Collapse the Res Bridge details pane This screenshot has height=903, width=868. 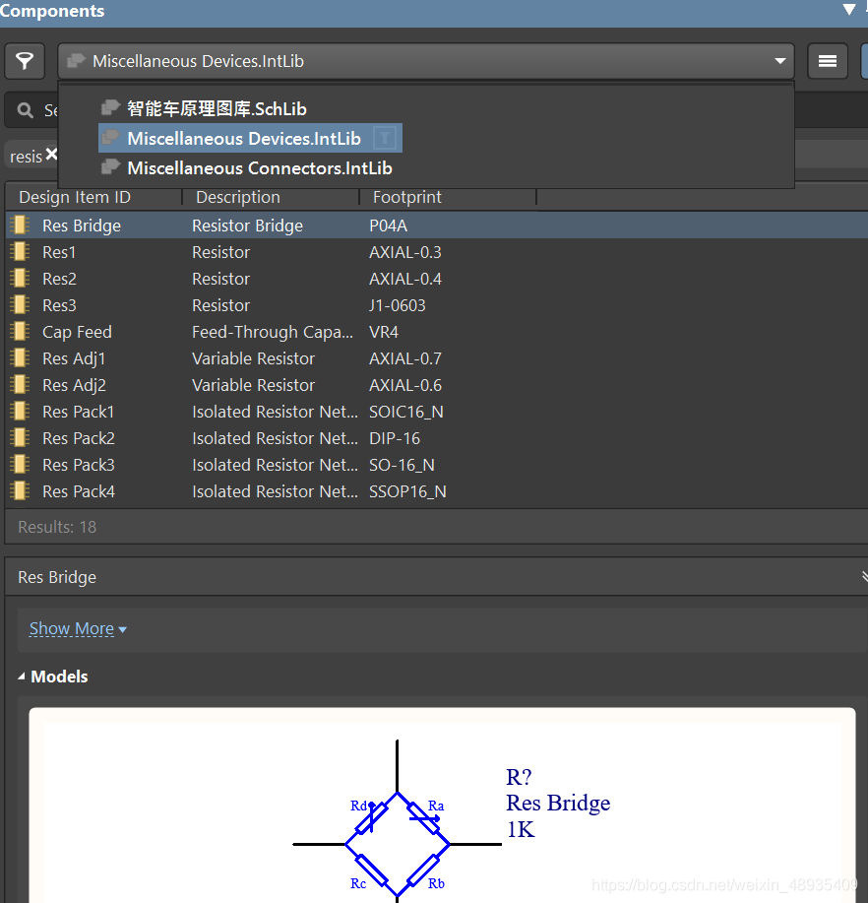pyautogui.click(x=863, y=577)
